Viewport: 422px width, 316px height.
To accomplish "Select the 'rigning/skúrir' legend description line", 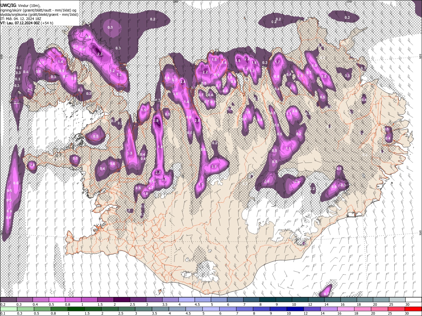I will click(38, 10).
